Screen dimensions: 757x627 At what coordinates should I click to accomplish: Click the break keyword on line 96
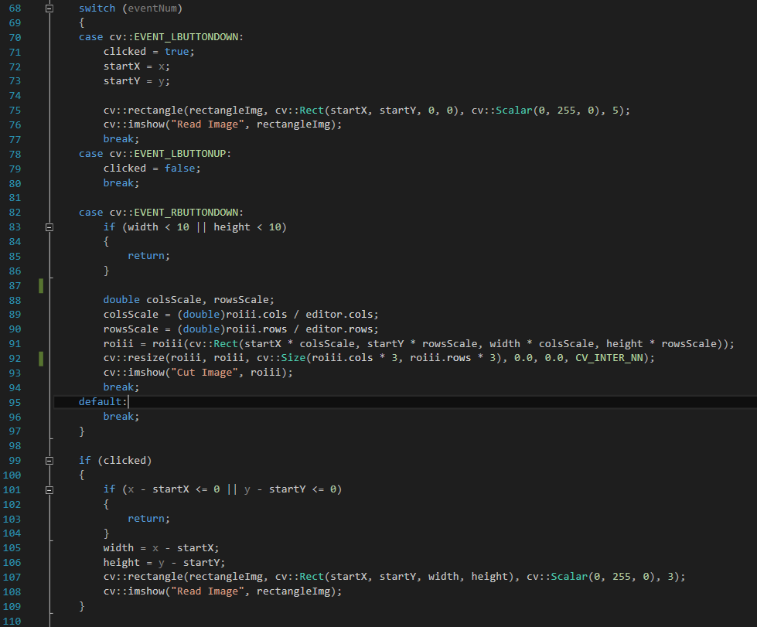118,417
